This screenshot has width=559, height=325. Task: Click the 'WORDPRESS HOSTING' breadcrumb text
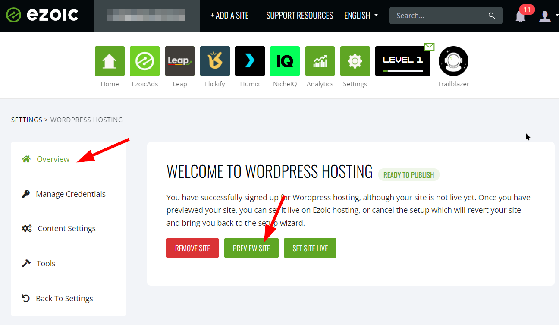pyautogui.click(x=87, y=120)
